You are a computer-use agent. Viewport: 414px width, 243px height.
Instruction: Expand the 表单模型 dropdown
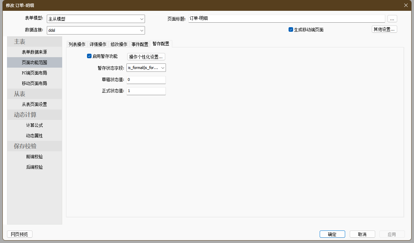pyautogui.click(x=141, y=19)
